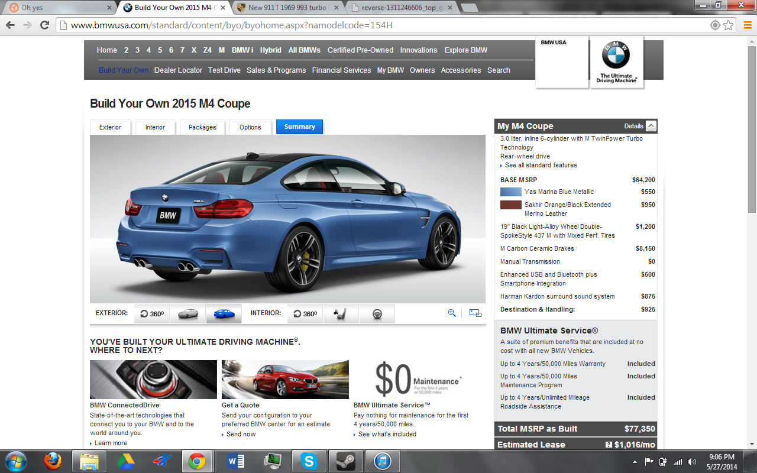Click the clock in the system tray

click(721, 461)
